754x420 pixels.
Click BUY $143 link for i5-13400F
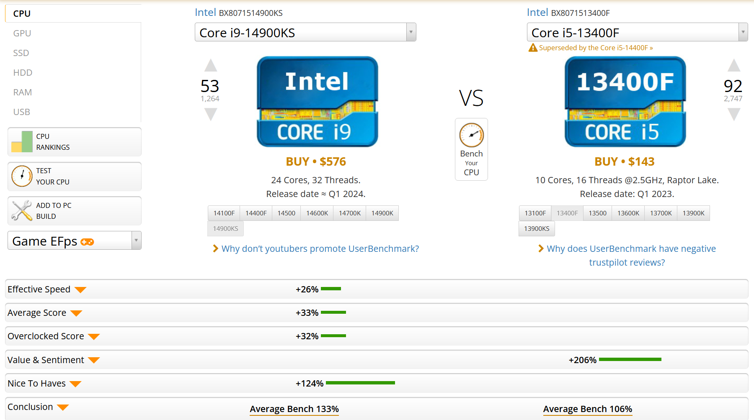tap(625, 161)
